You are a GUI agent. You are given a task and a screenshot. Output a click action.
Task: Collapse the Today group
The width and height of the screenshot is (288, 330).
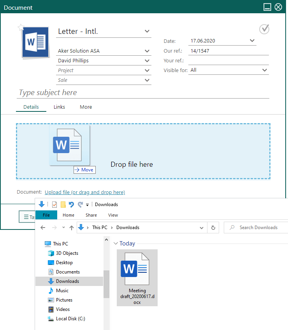point(116,244)
